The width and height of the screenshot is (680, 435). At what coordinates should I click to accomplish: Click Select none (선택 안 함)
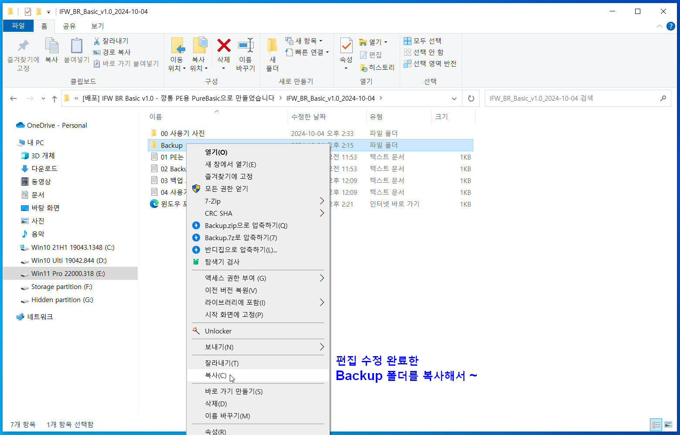(424, 52)
